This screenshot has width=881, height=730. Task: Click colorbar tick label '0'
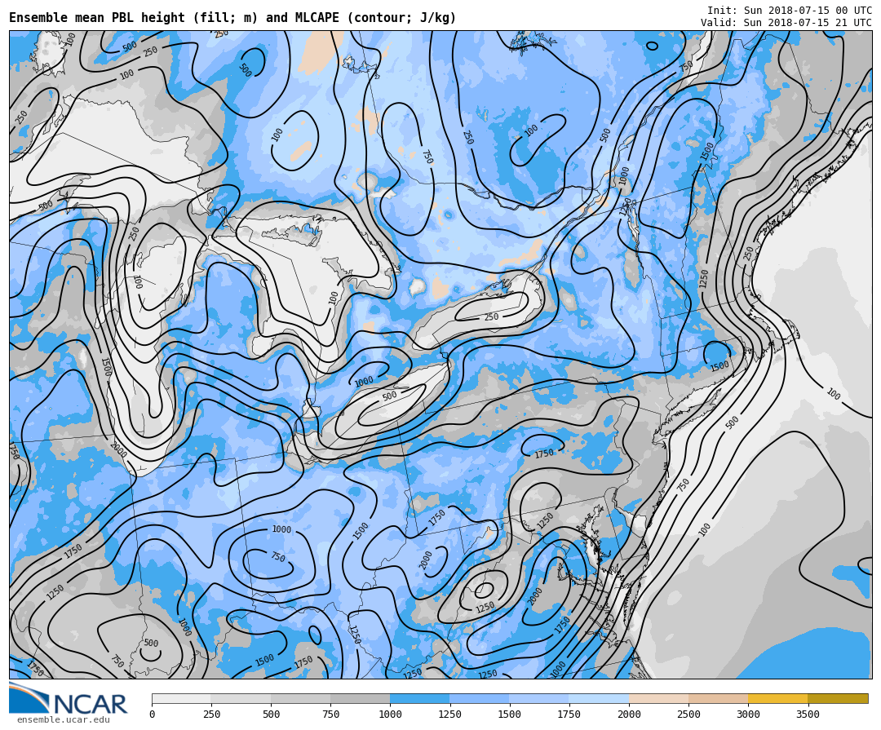point(153,715)
